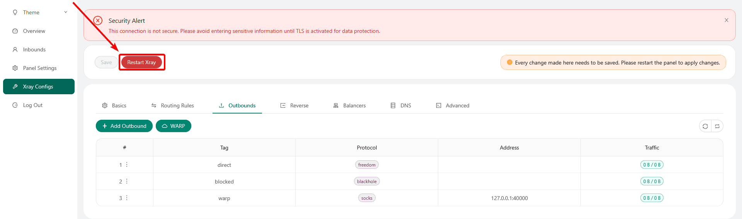The width and height of the screenshot is (742, 219).
Task: Open the Balancers tab
Action: 349,105
